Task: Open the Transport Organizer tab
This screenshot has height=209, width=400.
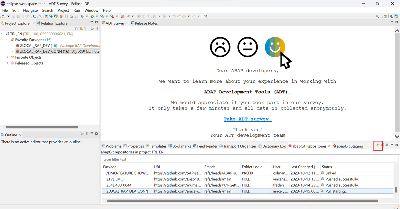Action: coord(238,146)
